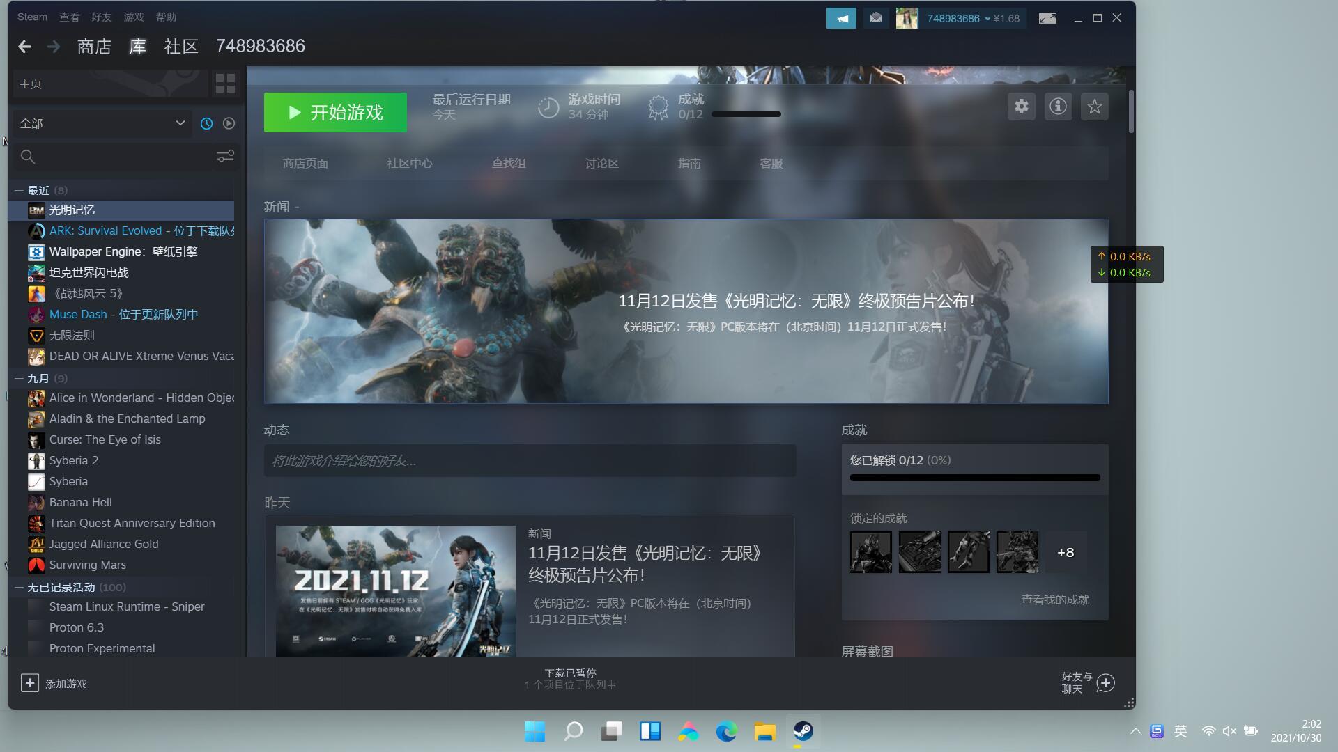Click ARK: Survival Evolved game icon
Screen dimensions: 1338x752
(36, 230)
